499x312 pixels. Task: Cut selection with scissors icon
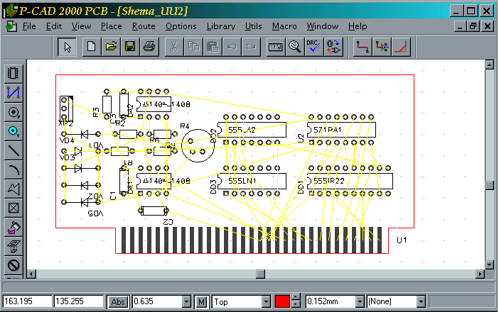point(173,47)
